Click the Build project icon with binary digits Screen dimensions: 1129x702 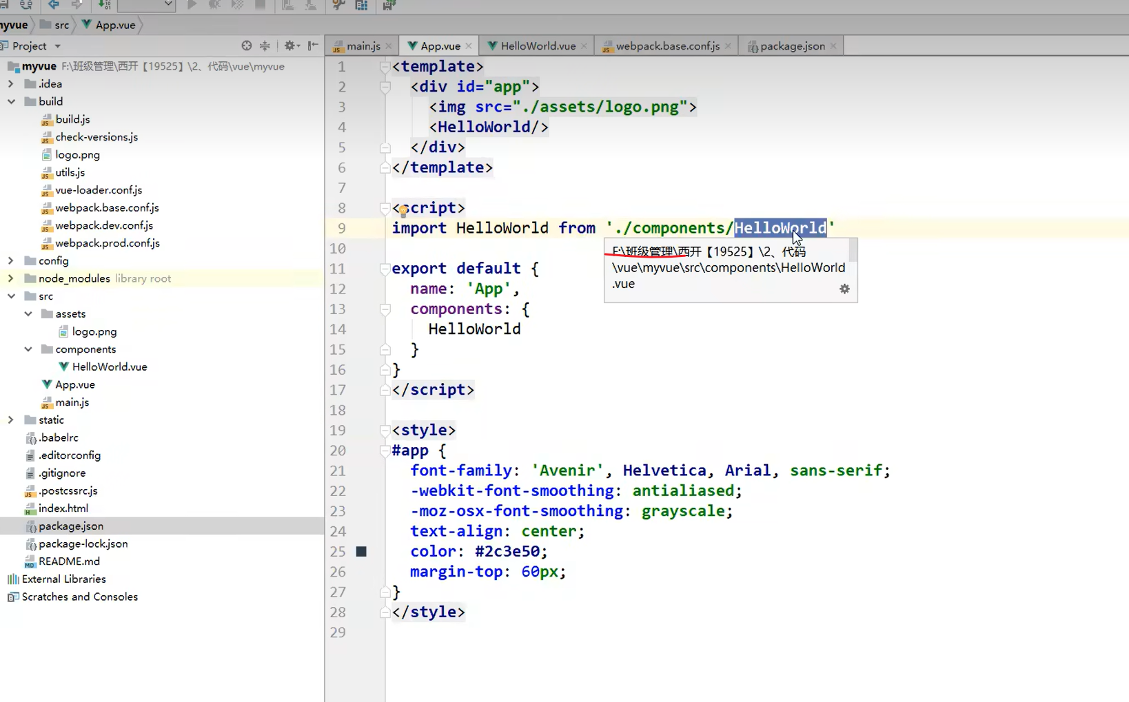coord(104,5)
